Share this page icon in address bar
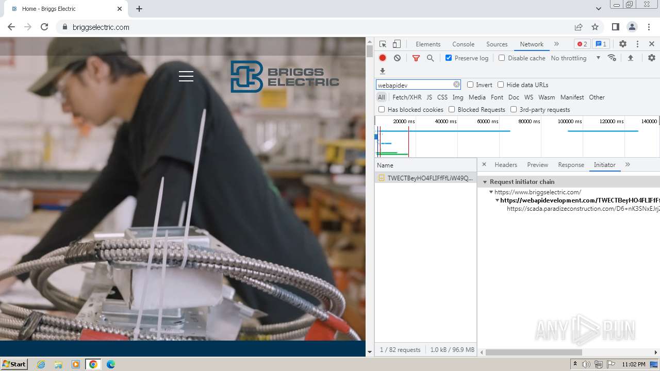 pos(579,27)
